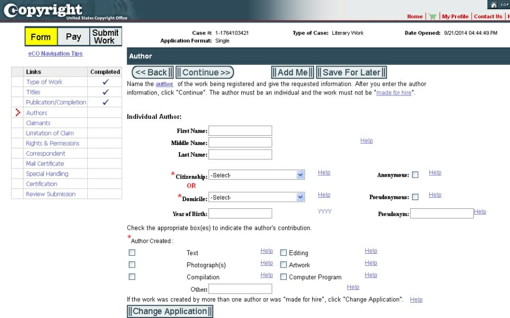
Task: Switch to the Pay tab
Action: pos(73,36)
